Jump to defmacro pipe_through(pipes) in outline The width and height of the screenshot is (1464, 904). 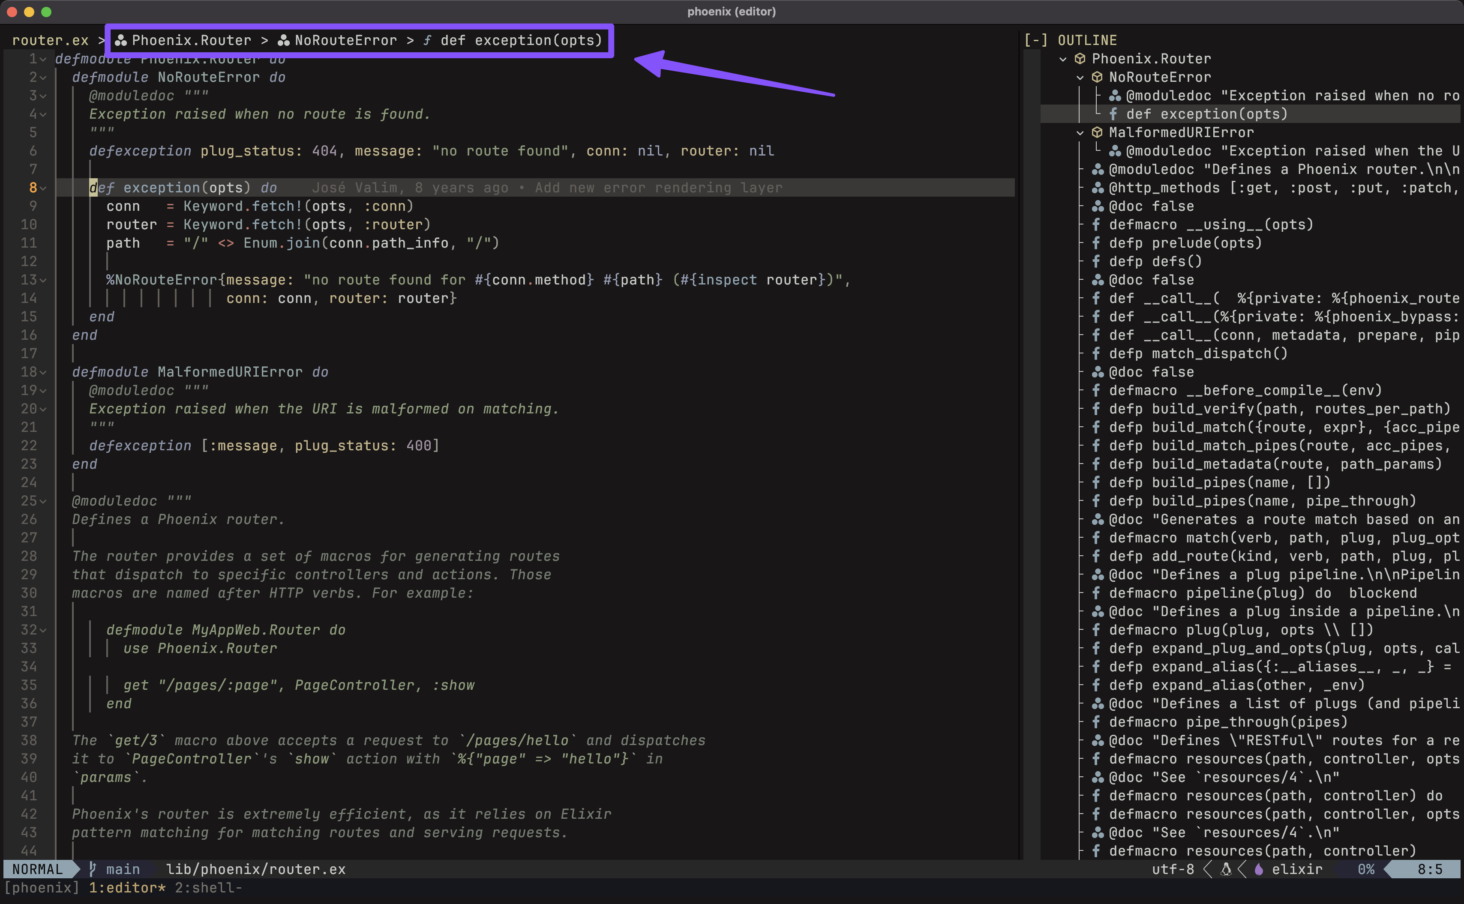pos(1228,722)
